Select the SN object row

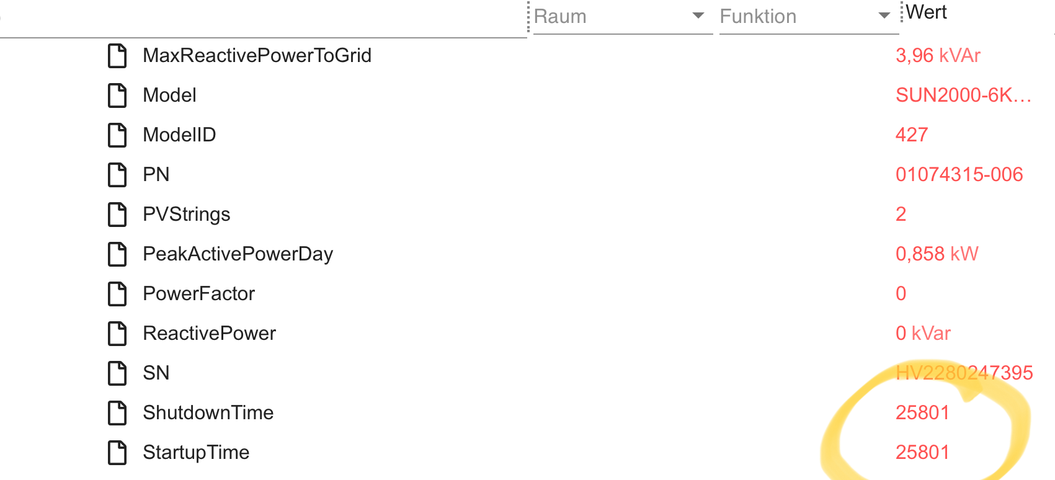156,373
